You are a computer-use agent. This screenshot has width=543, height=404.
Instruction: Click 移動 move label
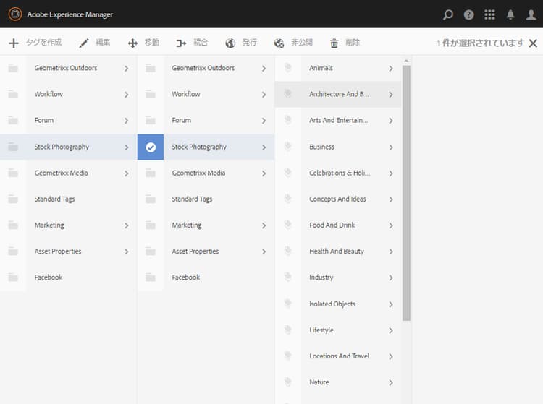click(x=152, y=42)
